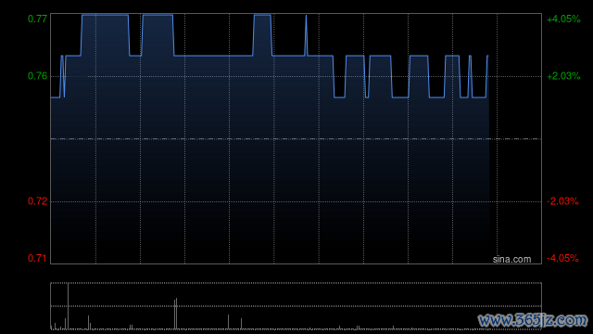This screenshot has width=593, height=334.
Task: Click the dashed center baseline of price chart
Action: (296, 139)
